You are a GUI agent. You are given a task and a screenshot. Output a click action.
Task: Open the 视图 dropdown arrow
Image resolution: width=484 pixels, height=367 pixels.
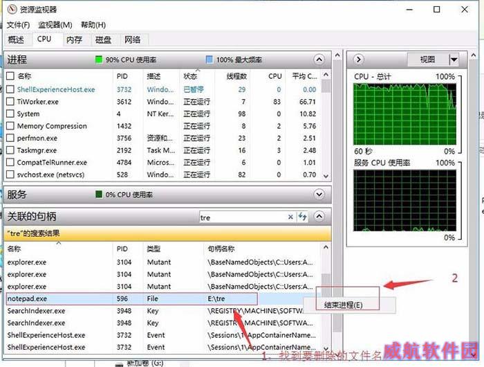454,59
